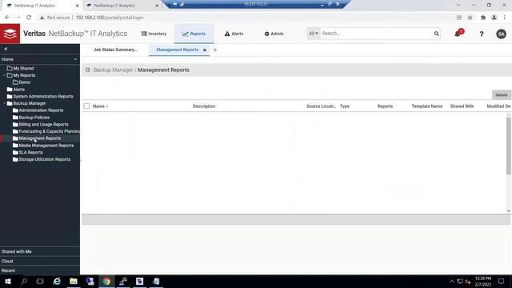Image resolution: width=512 pixels, height=288 pixels.
Task: Sort by the Name column
Action: pyautogui.click(x=100, y=106)
